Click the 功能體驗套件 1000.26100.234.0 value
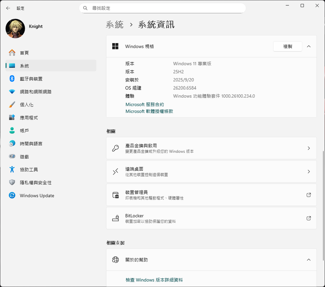The image size is (325, 287). point(214,96)
